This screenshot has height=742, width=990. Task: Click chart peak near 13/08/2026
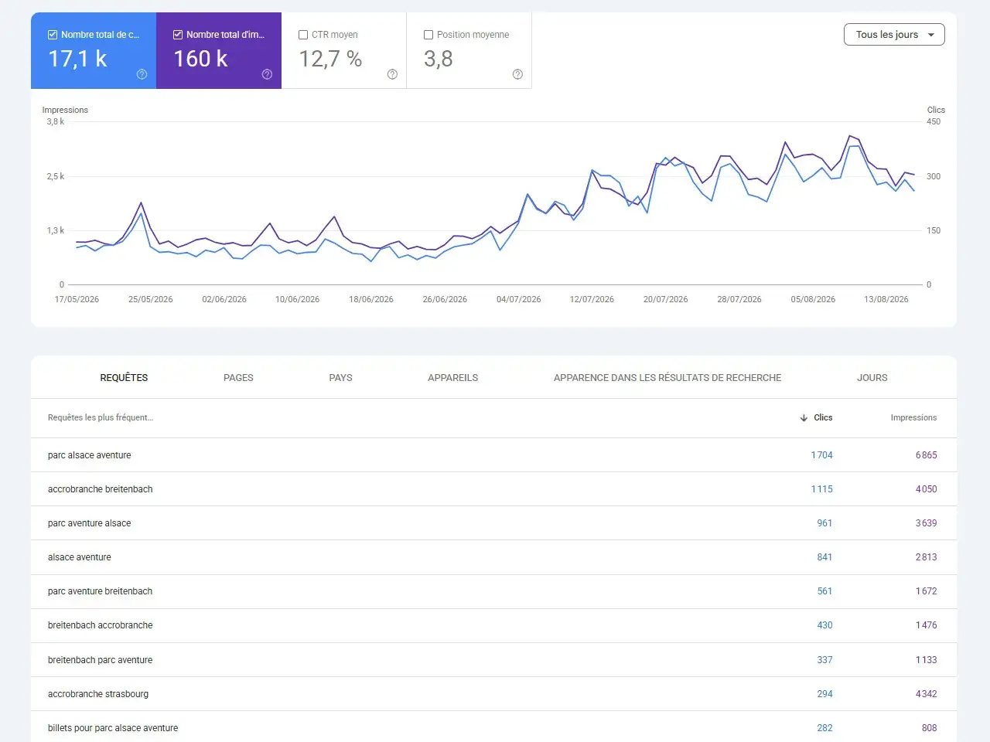850,136
